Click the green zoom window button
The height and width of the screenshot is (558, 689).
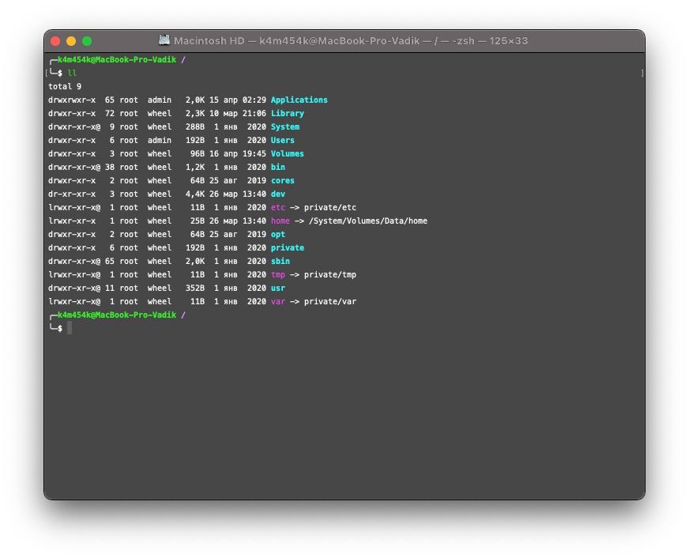pyautogui.click(x=87, y=41)
